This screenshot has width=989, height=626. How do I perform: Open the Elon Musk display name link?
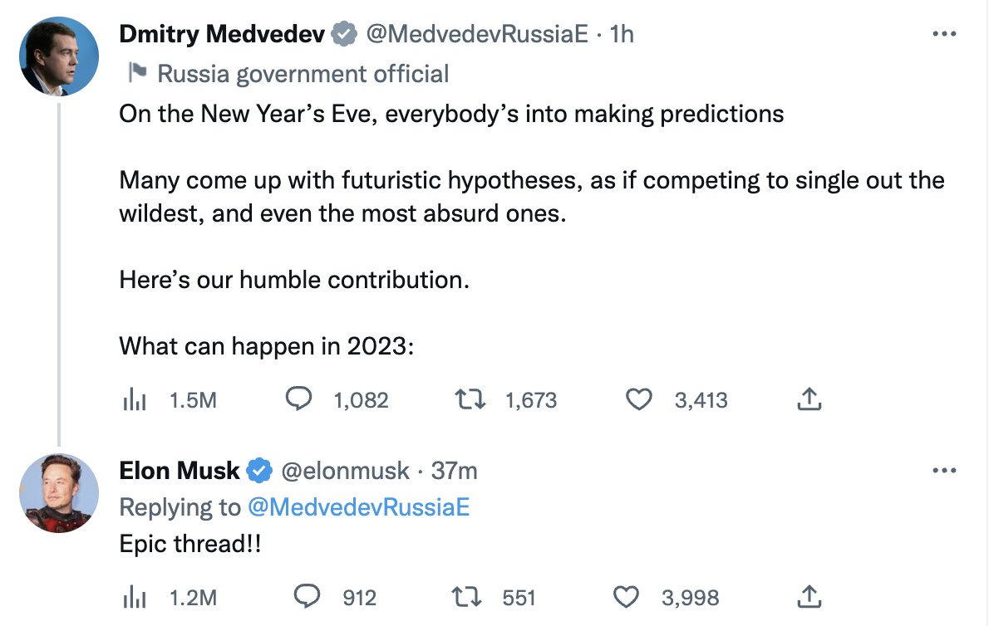tap(180, 471)
